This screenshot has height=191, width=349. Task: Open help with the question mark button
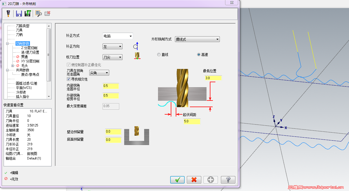(x=228, y=180)
